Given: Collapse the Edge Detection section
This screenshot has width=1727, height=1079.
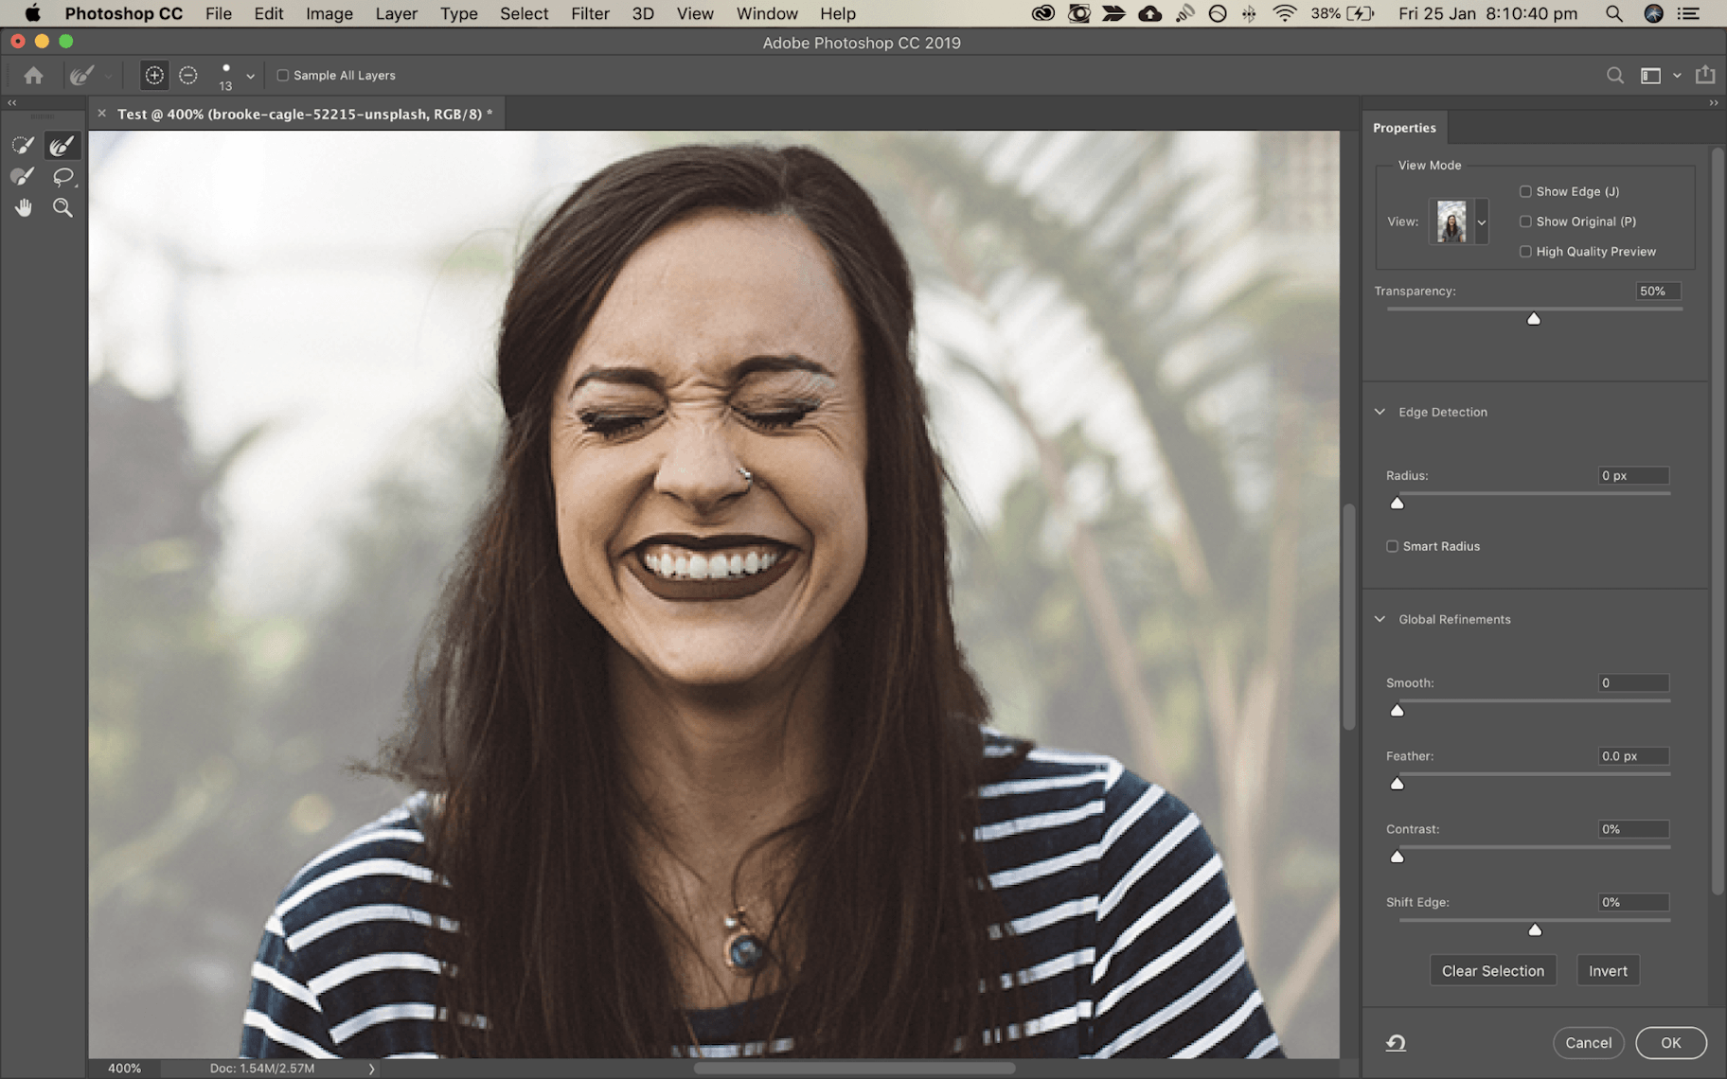Looking at the screenshot, I should tap(1380, 413).
